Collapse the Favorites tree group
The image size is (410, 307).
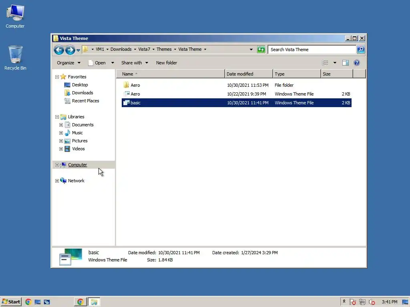click(57, 77)
